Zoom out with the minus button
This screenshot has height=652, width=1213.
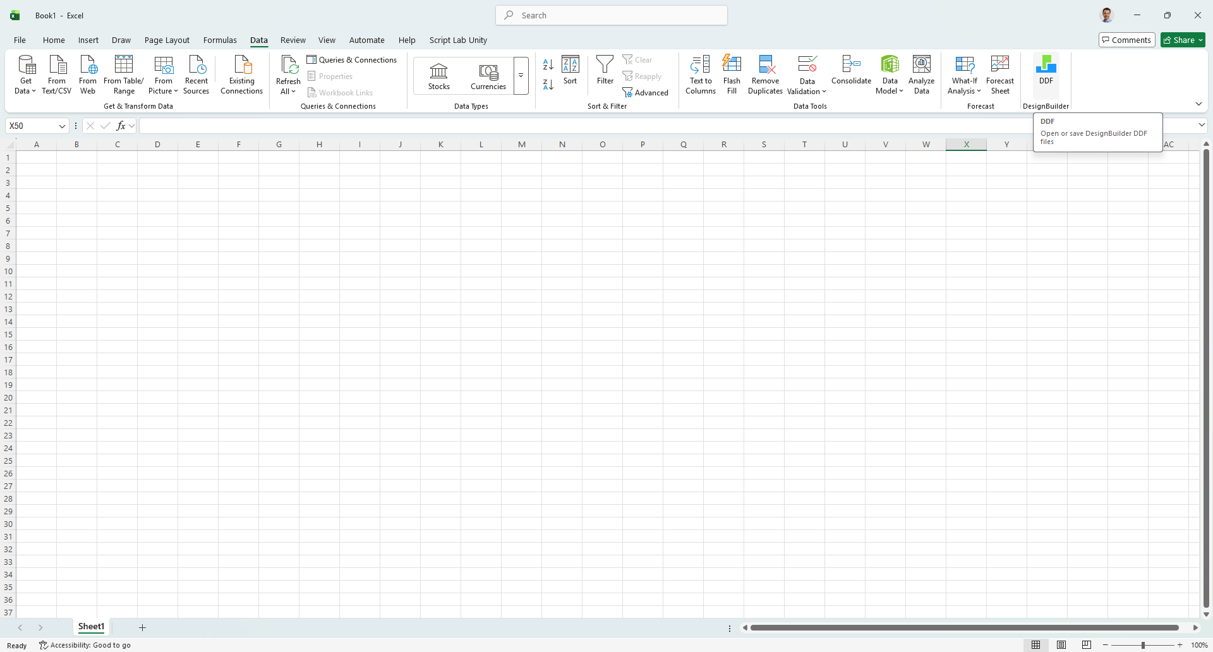[x=1105, y=645]
